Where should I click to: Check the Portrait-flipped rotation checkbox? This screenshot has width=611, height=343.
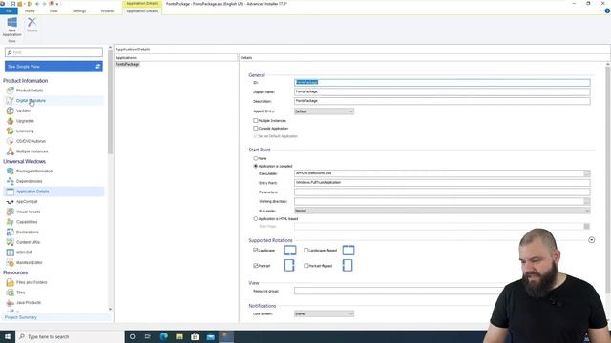click(x=306, y=266)
